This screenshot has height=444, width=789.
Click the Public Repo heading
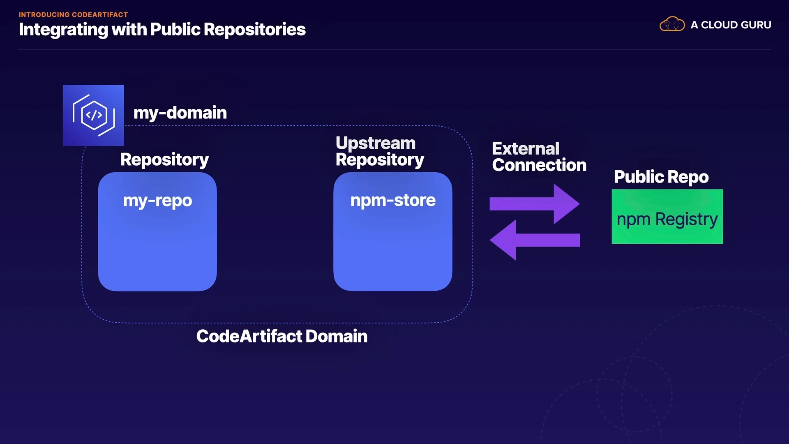(x=661, y=177)
